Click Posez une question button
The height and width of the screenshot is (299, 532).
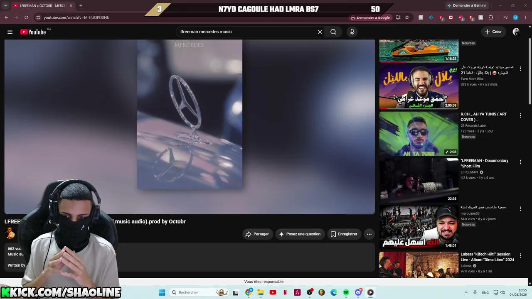(x=300, y=234)
